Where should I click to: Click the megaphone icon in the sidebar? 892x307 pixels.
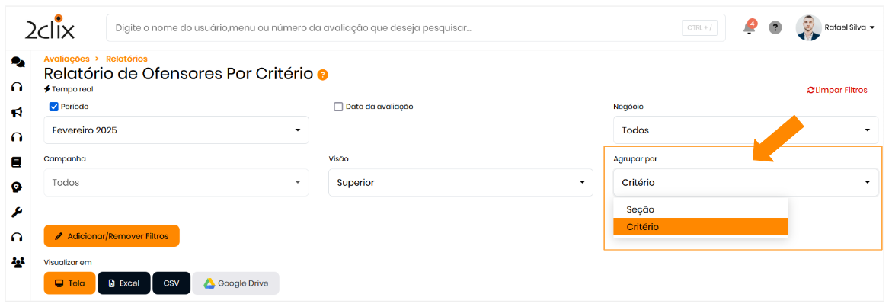click(17, 112)
